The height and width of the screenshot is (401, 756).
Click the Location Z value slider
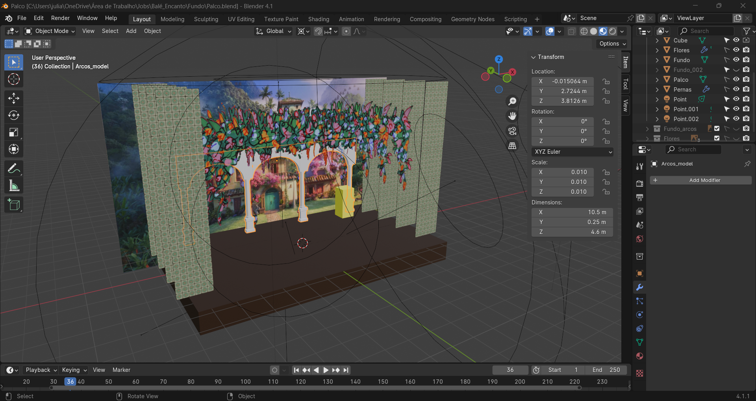pos(563,101)
